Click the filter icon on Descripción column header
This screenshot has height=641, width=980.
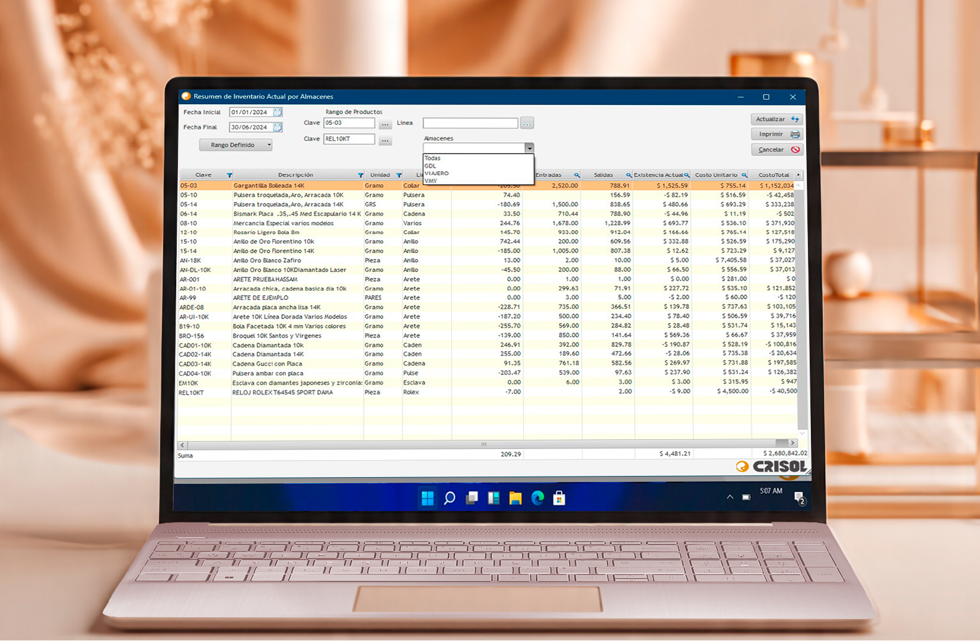pyautogui.click(x=360, y=175)
